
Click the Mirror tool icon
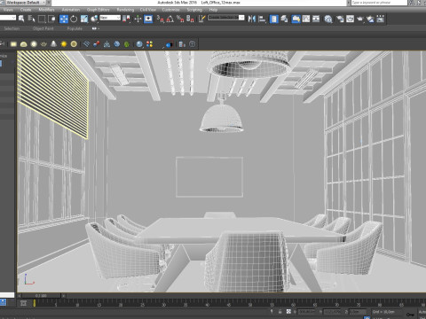click(x=252, y=19)
